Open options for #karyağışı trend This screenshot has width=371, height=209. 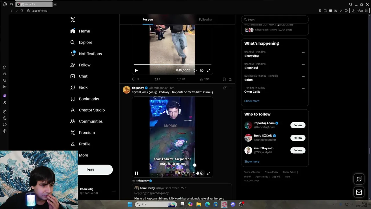tap(303, 53)
